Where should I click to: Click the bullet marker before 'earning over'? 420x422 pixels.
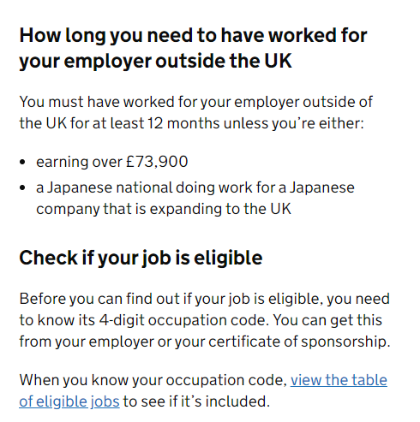click(22, 163)
